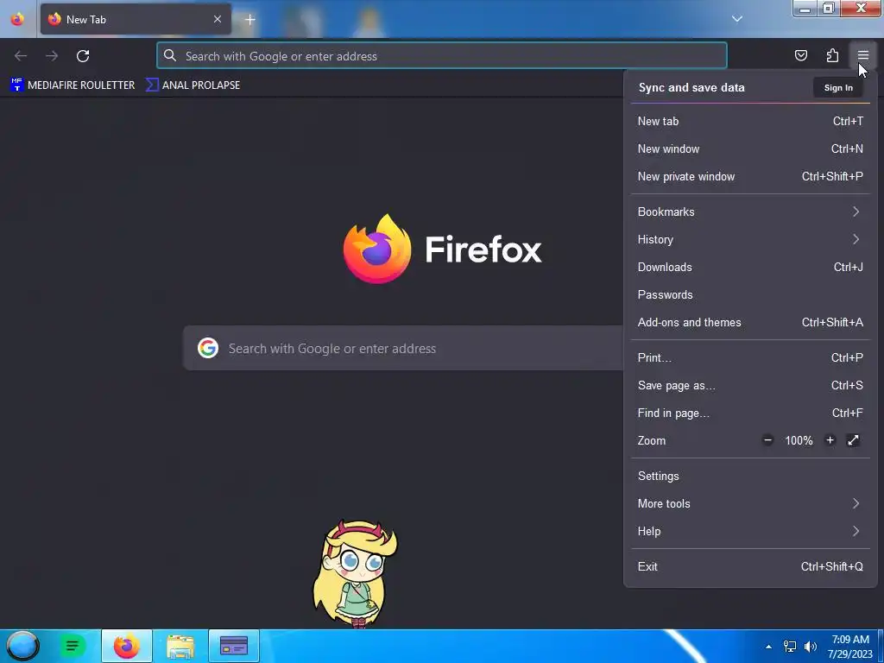Enter full screen via zoom row arrows icon

[853, 440]
